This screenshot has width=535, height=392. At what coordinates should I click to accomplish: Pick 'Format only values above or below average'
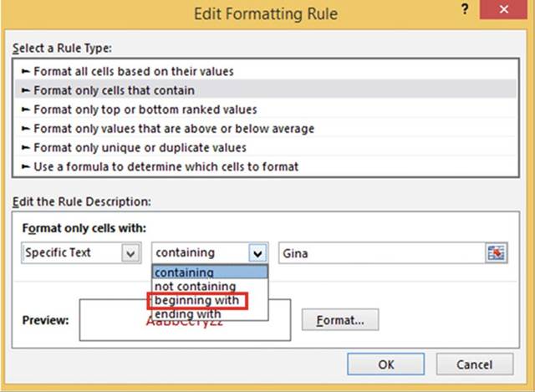[173, 129]
